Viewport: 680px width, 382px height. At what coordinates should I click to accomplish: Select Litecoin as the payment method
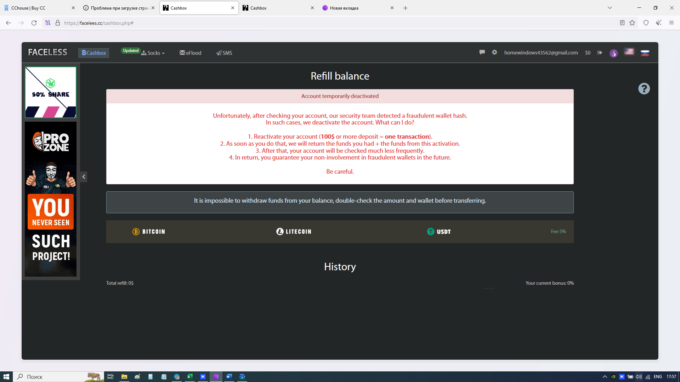[294, 232]
